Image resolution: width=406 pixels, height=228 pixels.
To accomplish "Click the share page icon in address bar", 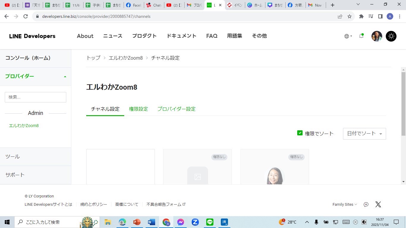I will click(x=340, y=16).
